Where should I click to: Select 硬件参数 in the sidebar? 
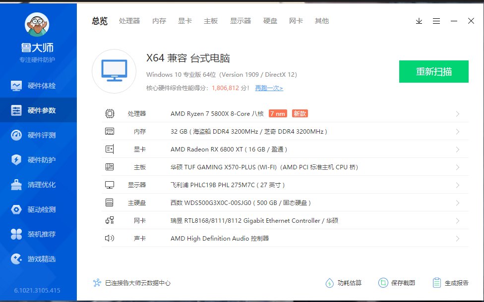click(x=38, y=110)
